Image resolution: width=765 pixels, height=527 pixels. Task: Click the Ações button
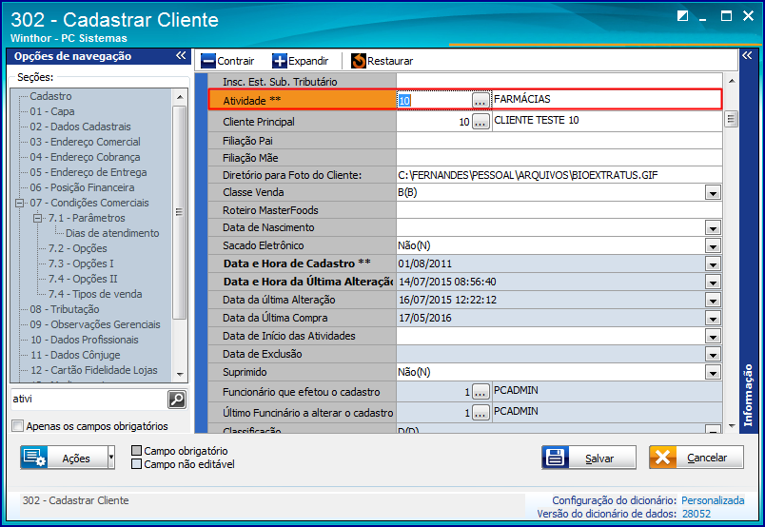(64, 458)
